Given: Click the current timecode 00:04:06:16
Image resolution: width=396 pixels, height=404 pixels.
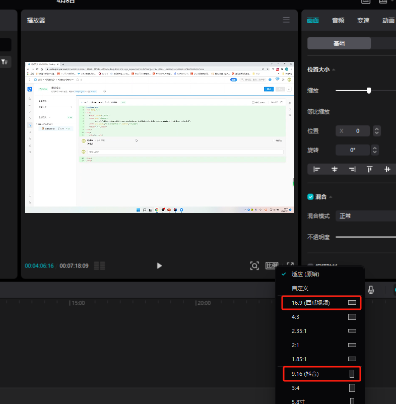Looking at the screenshot, I should 39,265.
